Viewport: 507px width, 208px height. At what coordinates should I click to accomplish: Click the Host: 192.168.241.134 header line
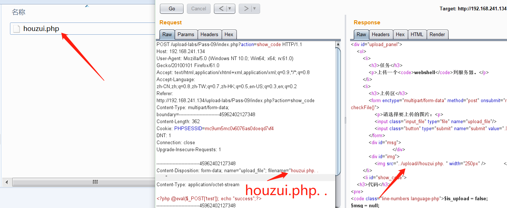coord(181,51)
